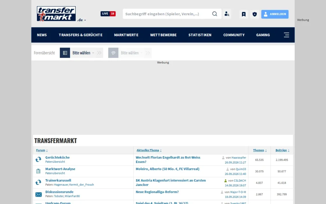Viewport: 326px width, 204px height.
Task: Open the .de country domain dropdown
Action: [81, 20]
